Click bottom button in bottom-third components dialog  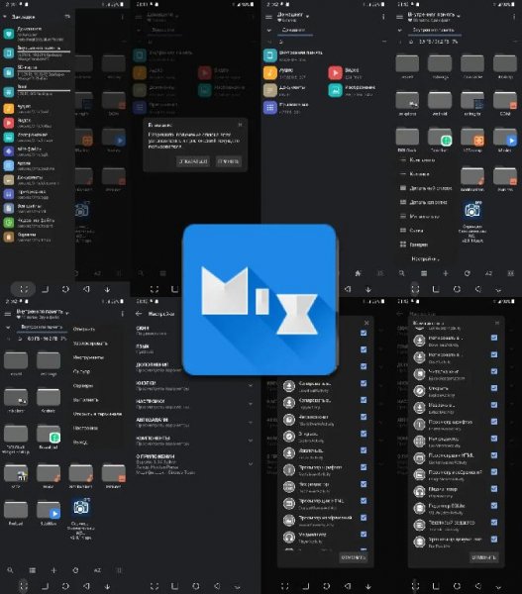coord(353,557)
